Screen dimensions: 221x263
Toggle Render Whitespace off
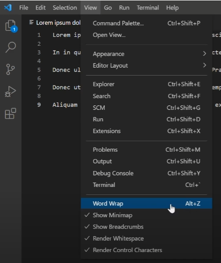click(x=147, y=239)
